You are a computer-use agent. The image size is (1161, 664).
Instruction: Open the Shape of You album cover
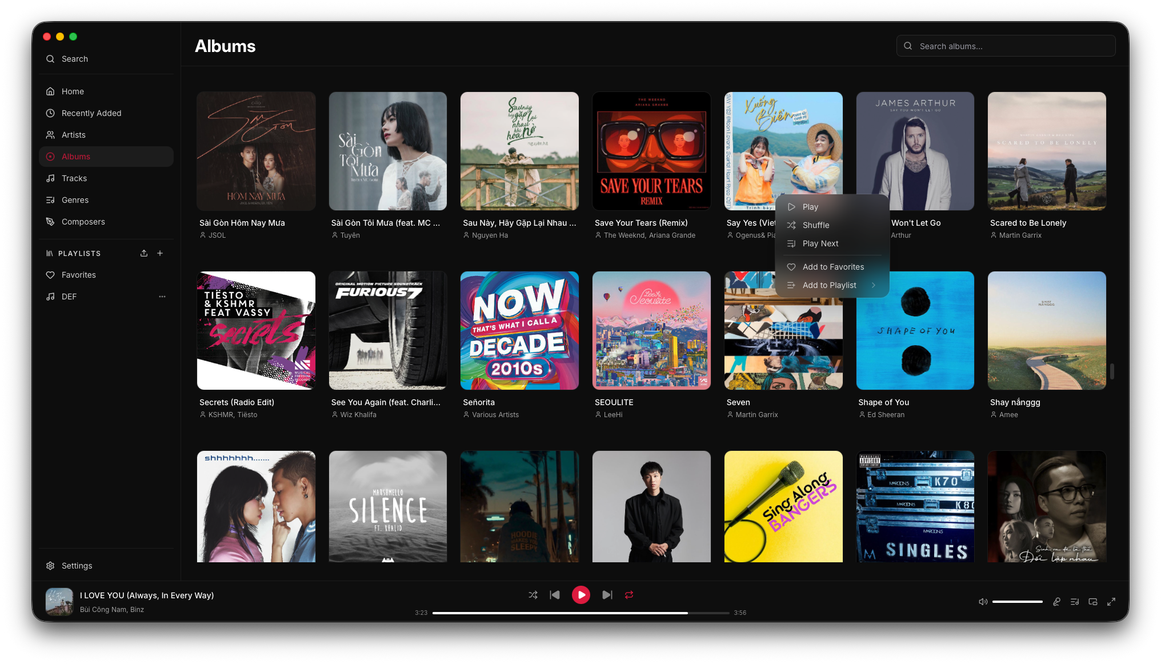click(x=915, y=331)
